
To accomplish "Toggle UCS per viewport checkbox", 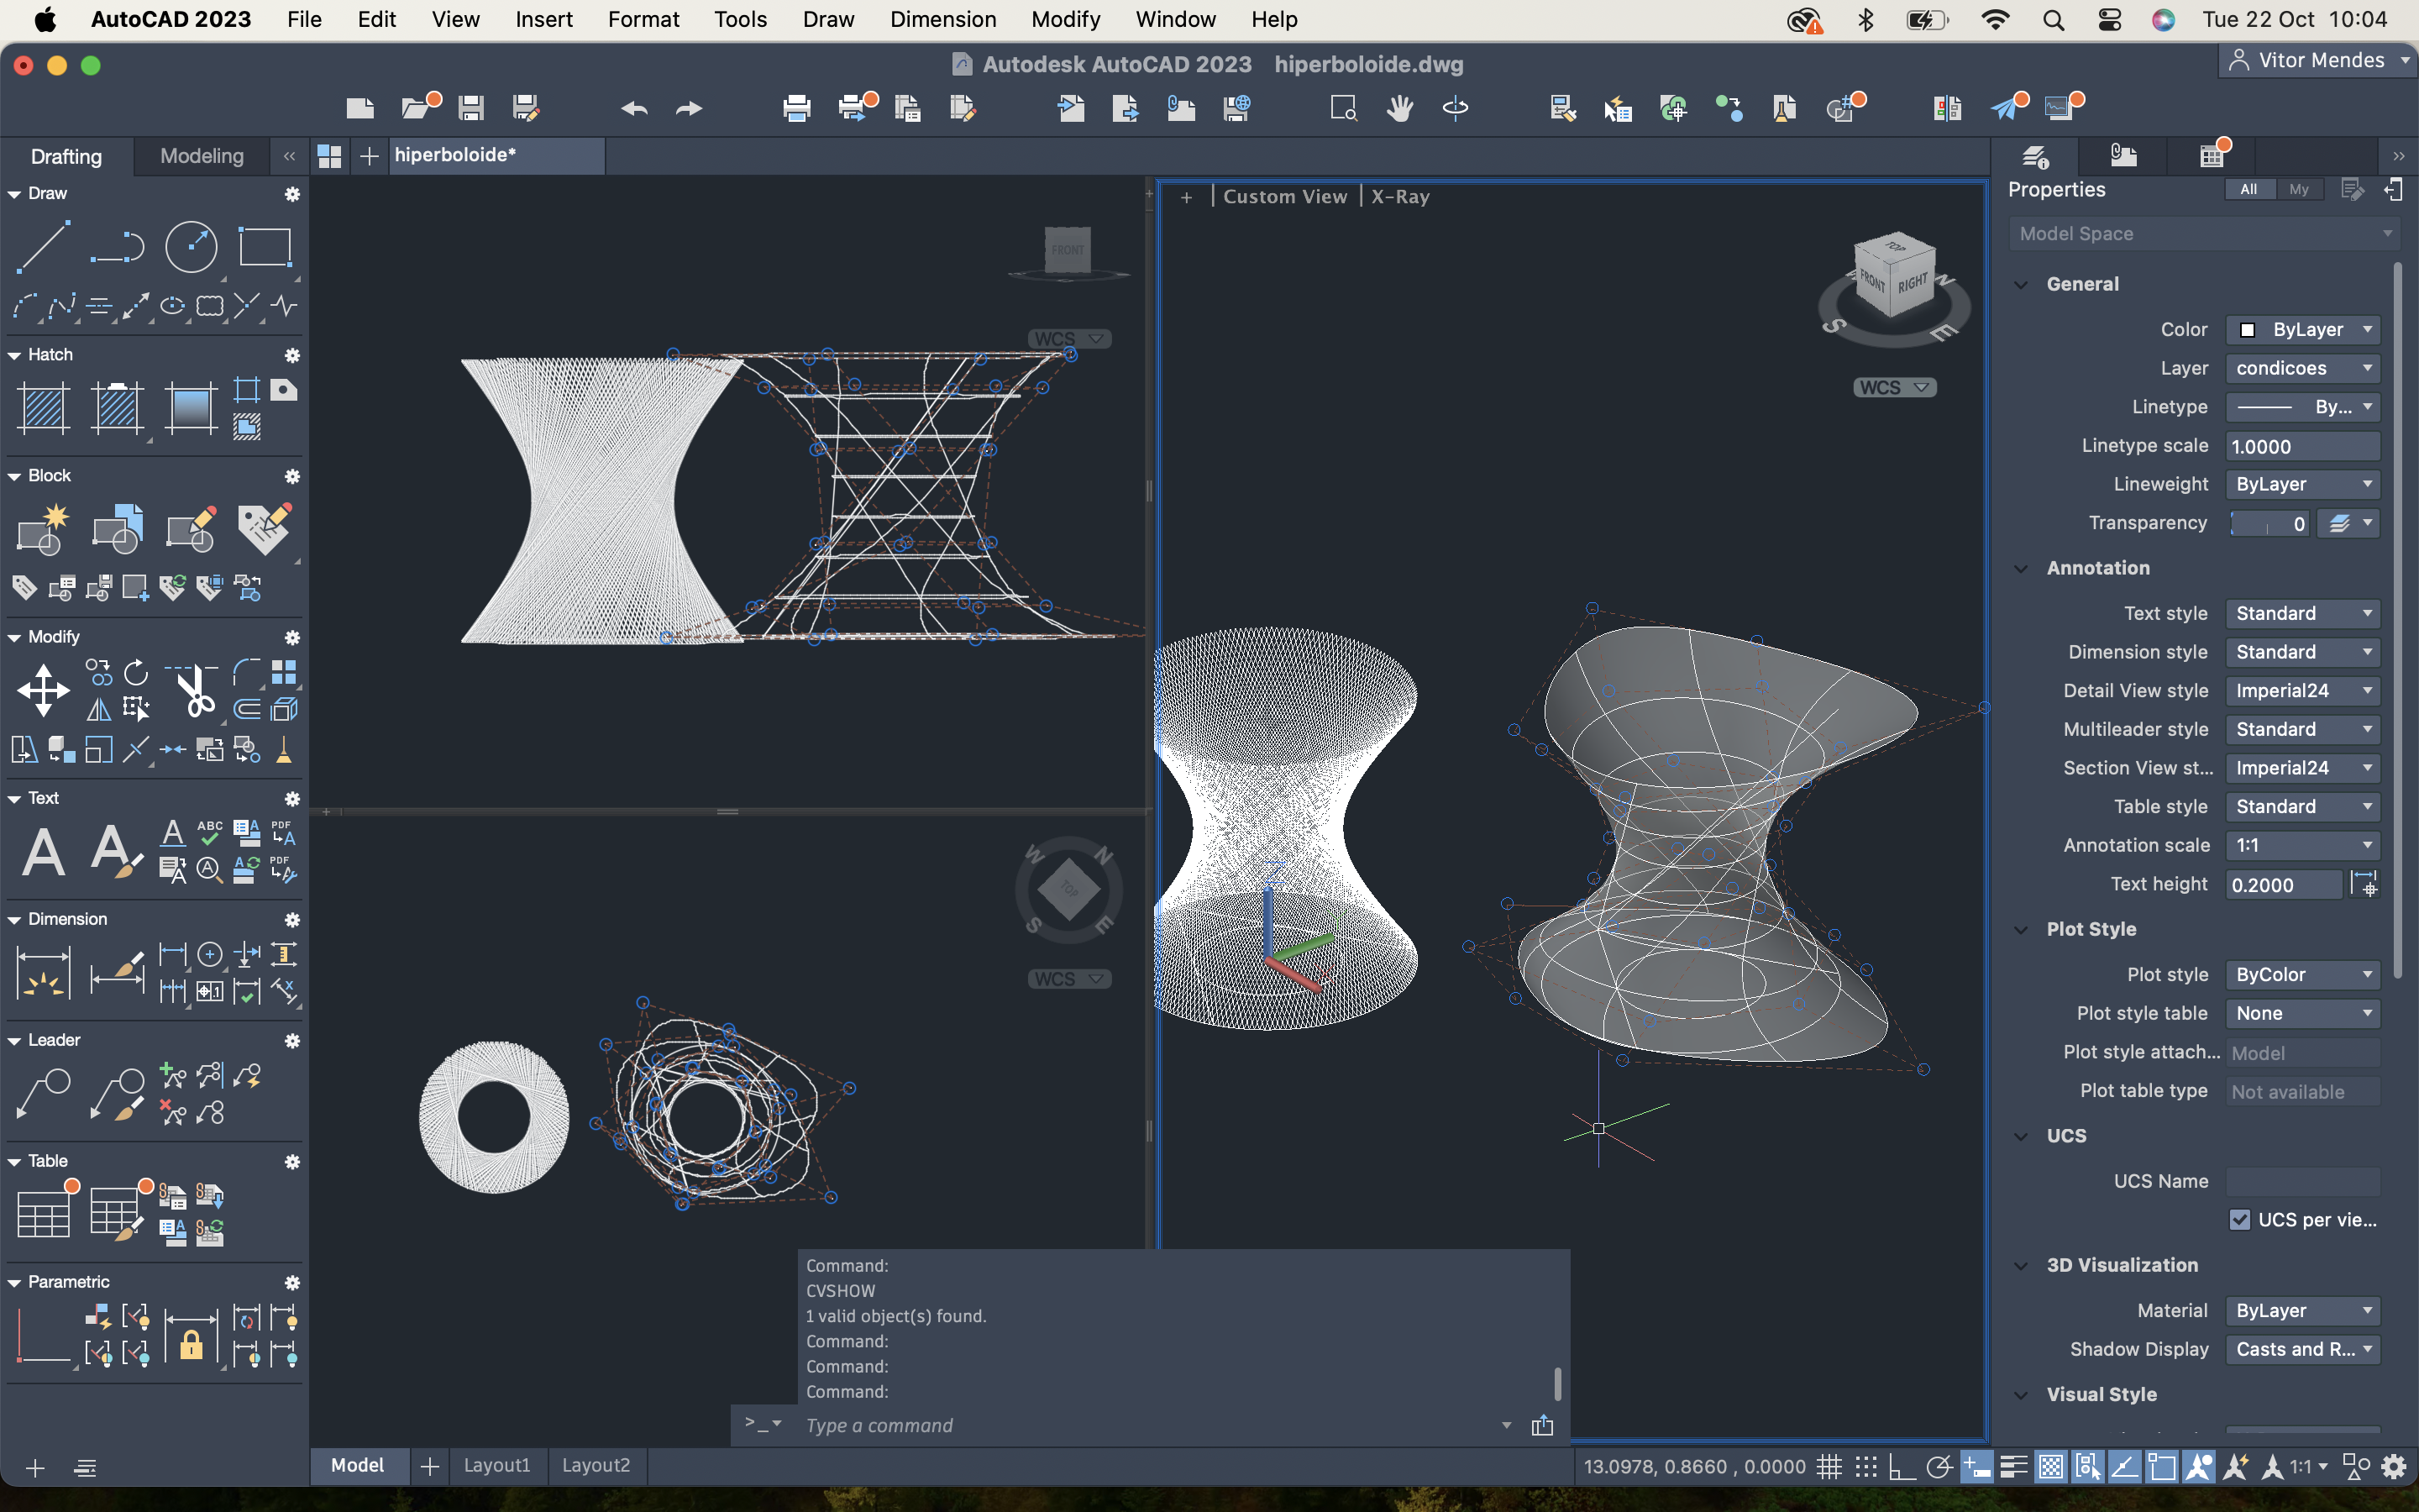I will [x=2239, y=1219].
